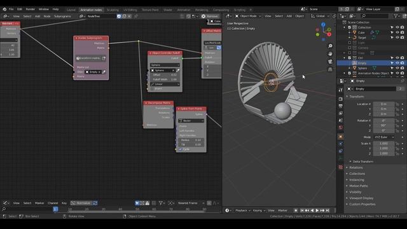Click the hand pan view gizmo
Viewport: 407px width, 229px height.
tap(330, 53)
